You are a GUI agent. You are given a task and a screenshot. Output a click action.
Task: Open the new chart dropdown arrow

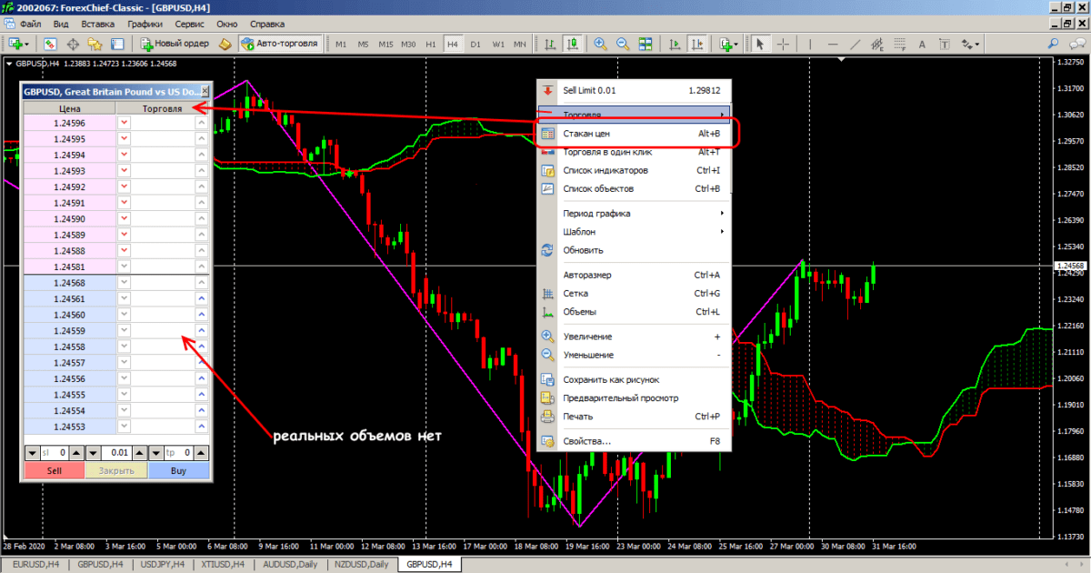(x=28, y=44)
